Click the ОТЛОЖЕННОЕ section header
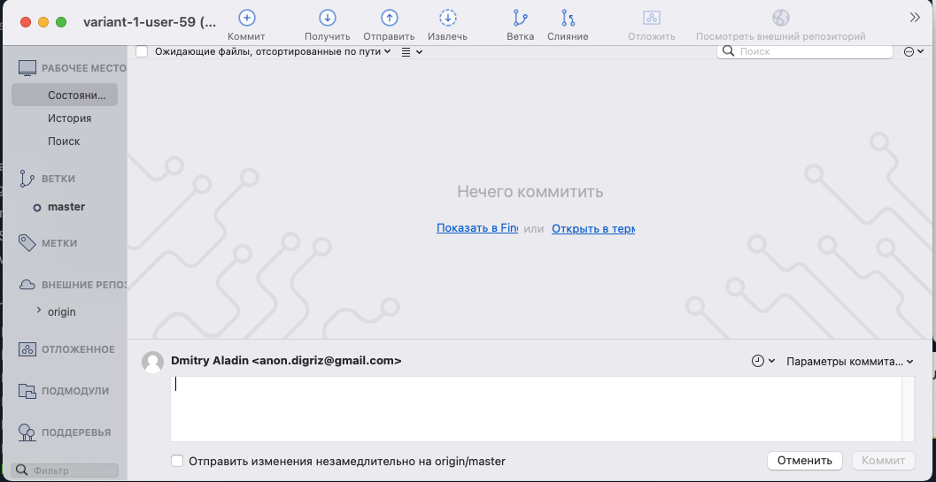 78,349
